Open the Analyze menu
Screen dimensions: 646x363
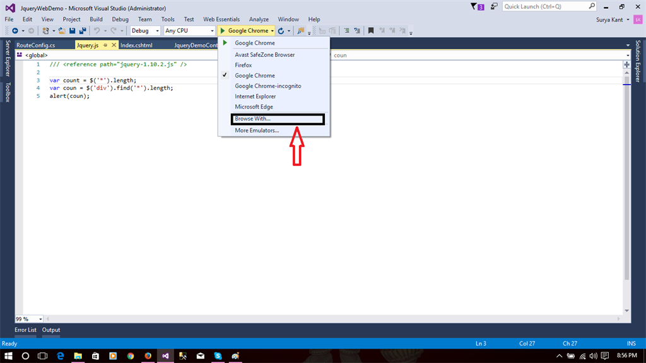pos(259,20)
